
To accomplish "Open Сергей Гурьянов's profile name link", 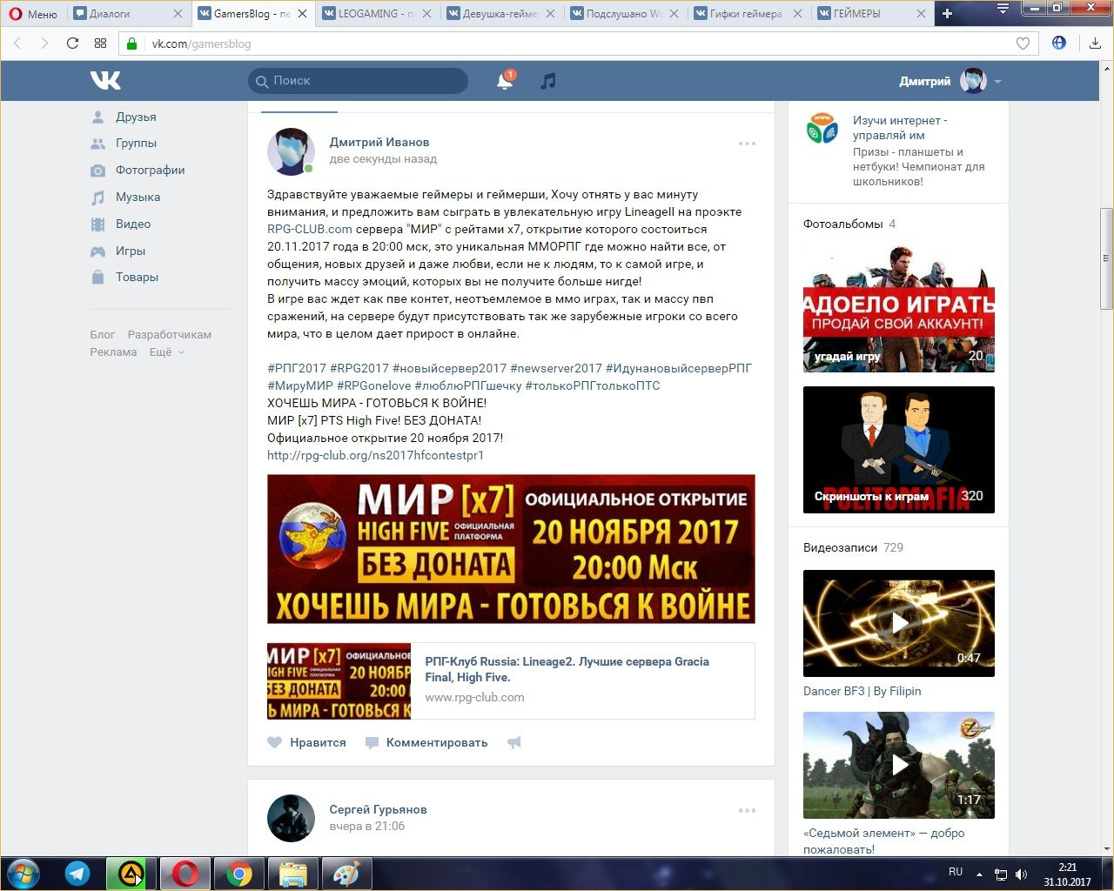I will pos(379,809).
